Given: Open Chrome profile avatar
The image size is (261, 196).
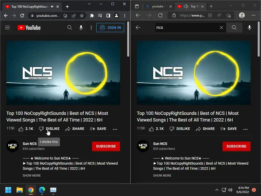Looking at the screenshot, I should [116, 16].
